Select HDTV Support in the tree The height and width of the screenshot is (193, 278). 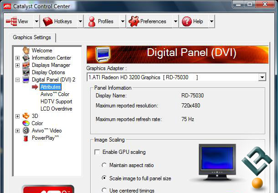coord(56,102)
